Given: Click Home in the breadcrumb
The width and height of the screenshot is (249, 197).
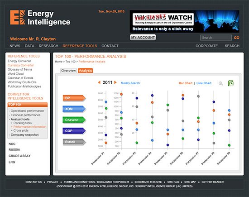Looking at the screenshot, I should click(58, 62).
